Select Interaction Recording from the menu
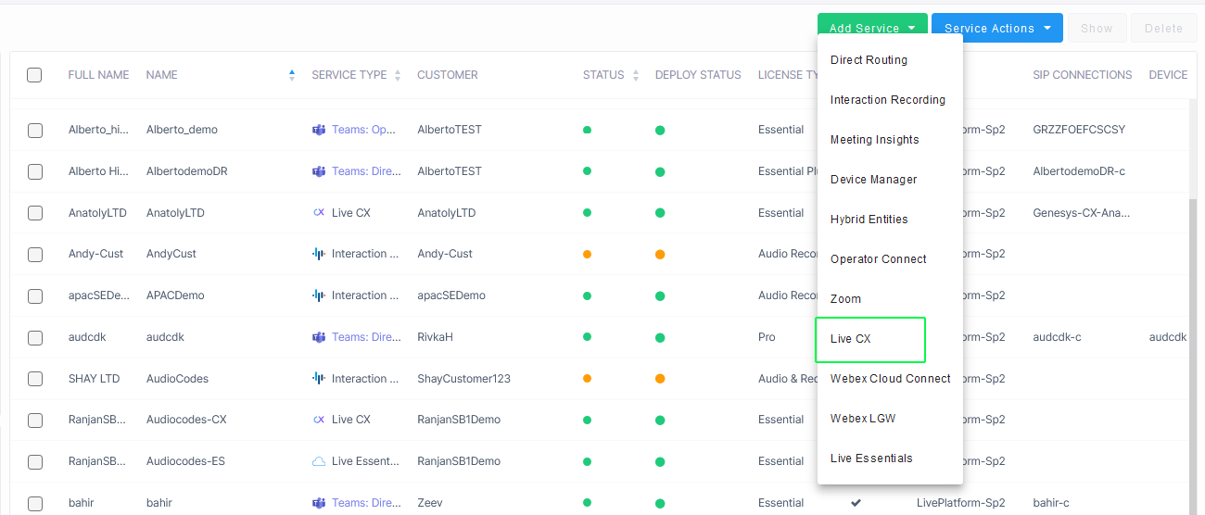 pyautogui.click(x=888, y=100)
